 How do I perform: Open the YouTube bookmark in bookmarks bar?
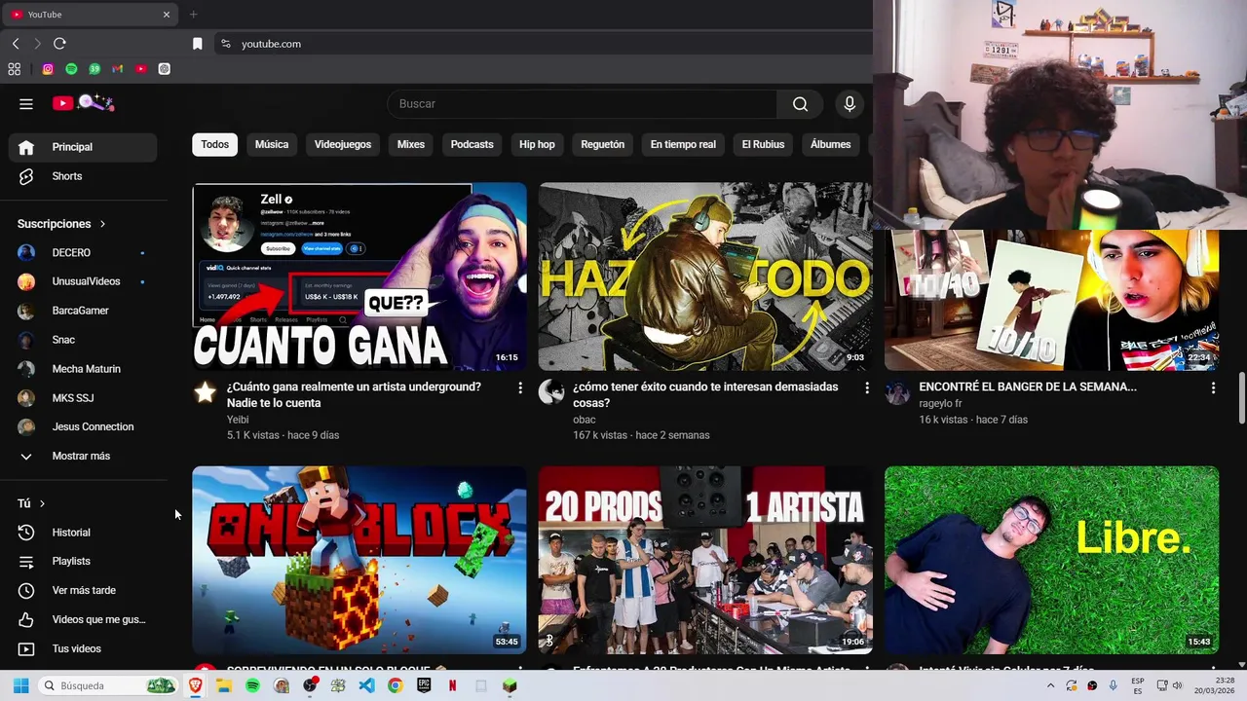coord(141,69)
